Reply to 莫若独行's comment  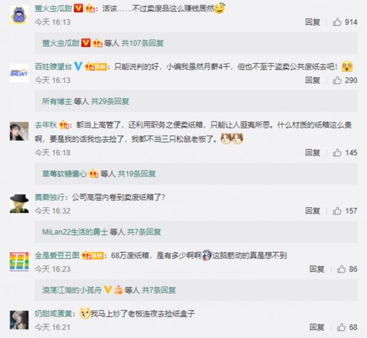click(x=313, y=211)
